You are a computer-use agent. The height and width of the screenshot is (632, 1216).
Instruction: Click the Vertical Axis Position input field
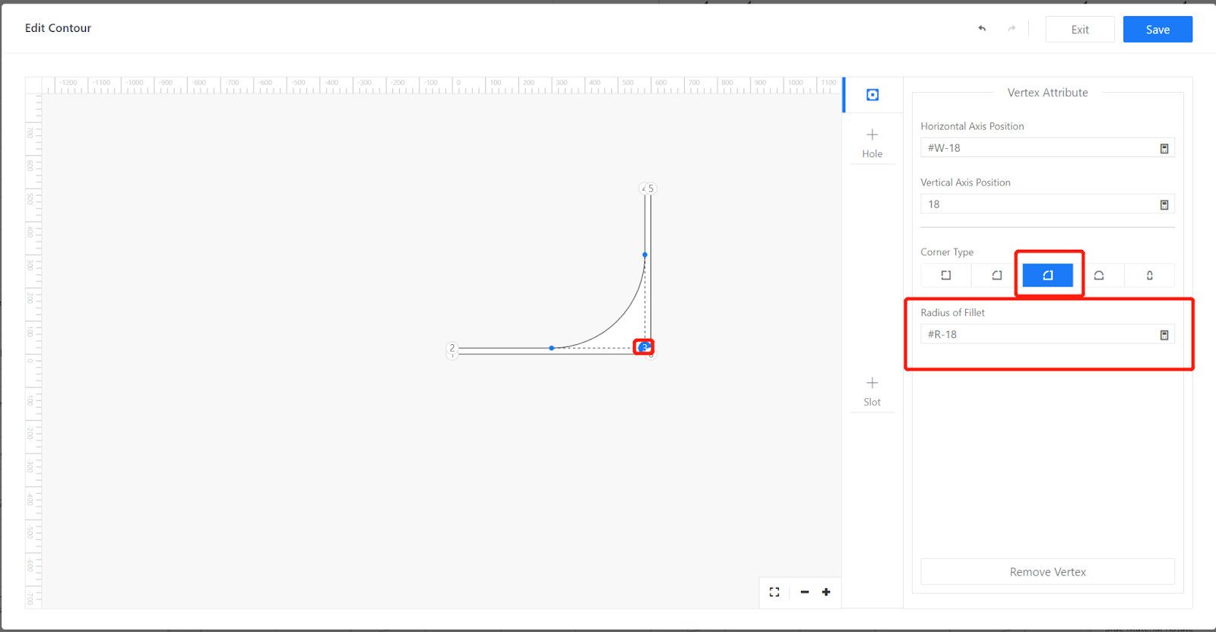tap(1047, 204)
